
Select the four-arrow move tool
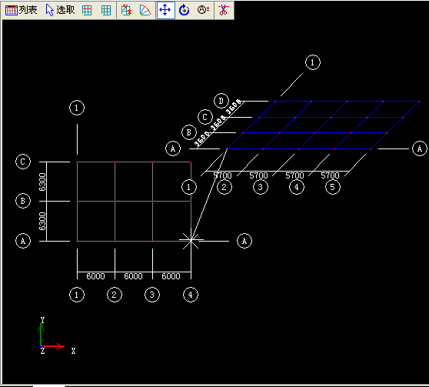165,11
